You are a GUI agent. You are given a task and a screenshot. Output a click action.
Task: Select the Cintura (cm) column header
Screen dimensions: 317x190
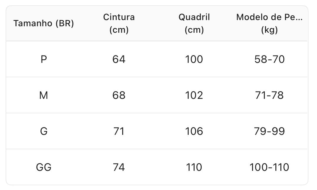(119, 24)
